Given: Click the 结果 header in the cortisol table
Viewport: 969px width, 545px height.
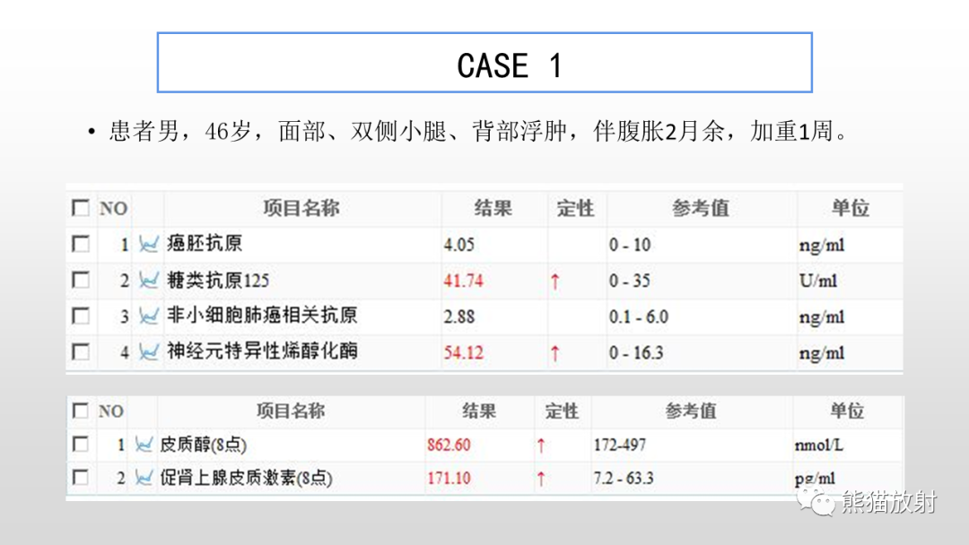Looking at the screenshot, I should (479, 411).
